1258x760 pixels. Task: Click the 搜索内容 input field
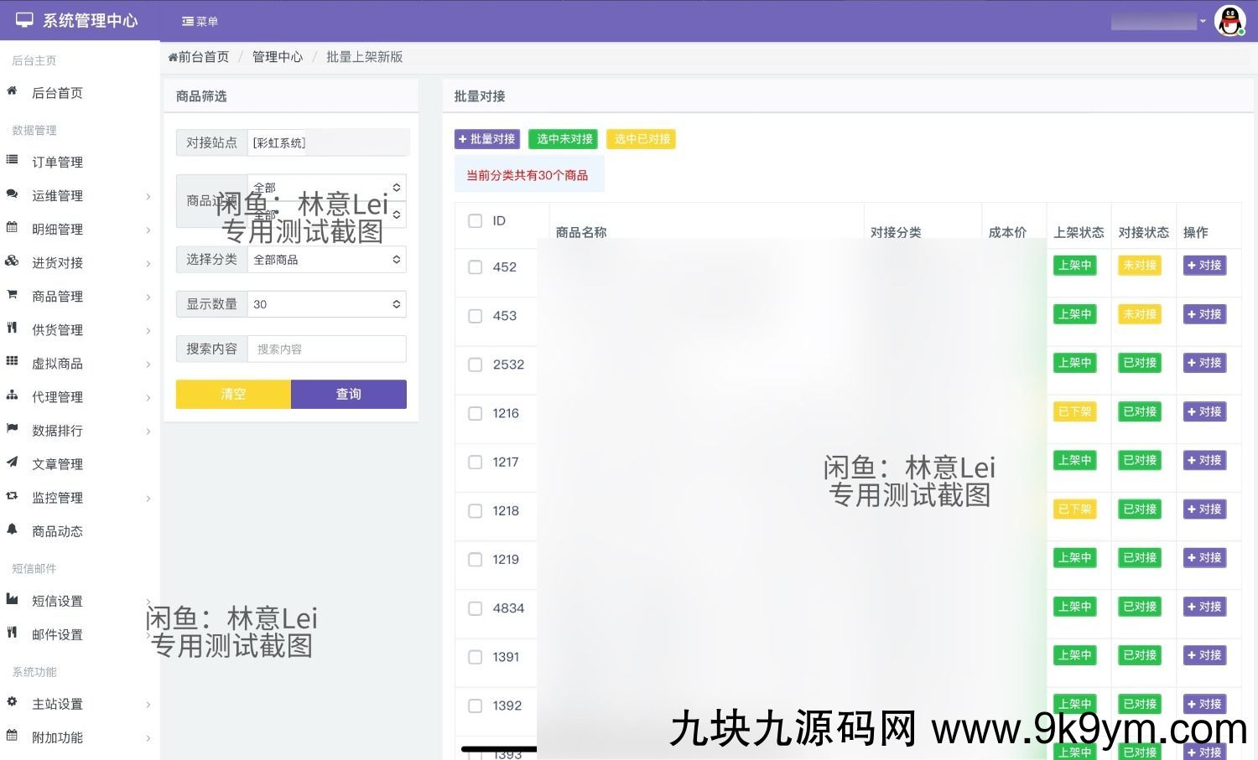click(x=327, y=349)
